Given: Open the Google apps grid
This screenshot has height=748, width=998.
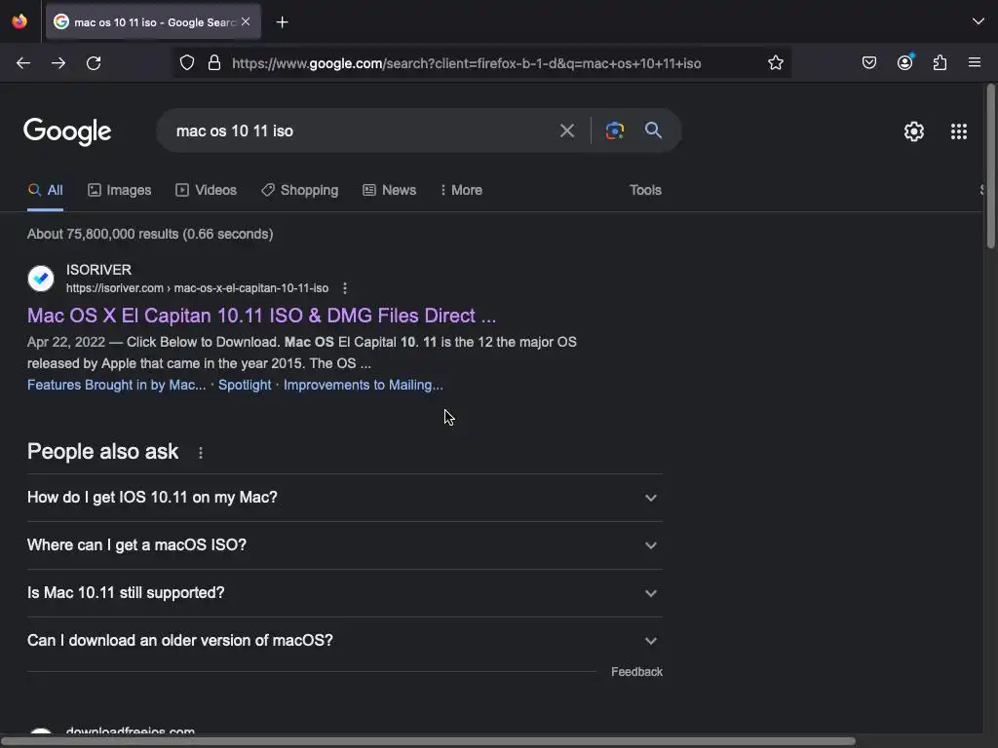Looking at the screenshot, I should tap(959, 131).
